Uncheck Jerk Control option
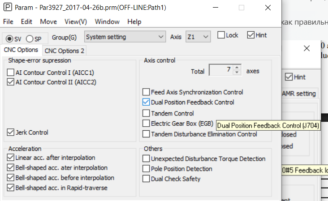 (x=11, y=133)
